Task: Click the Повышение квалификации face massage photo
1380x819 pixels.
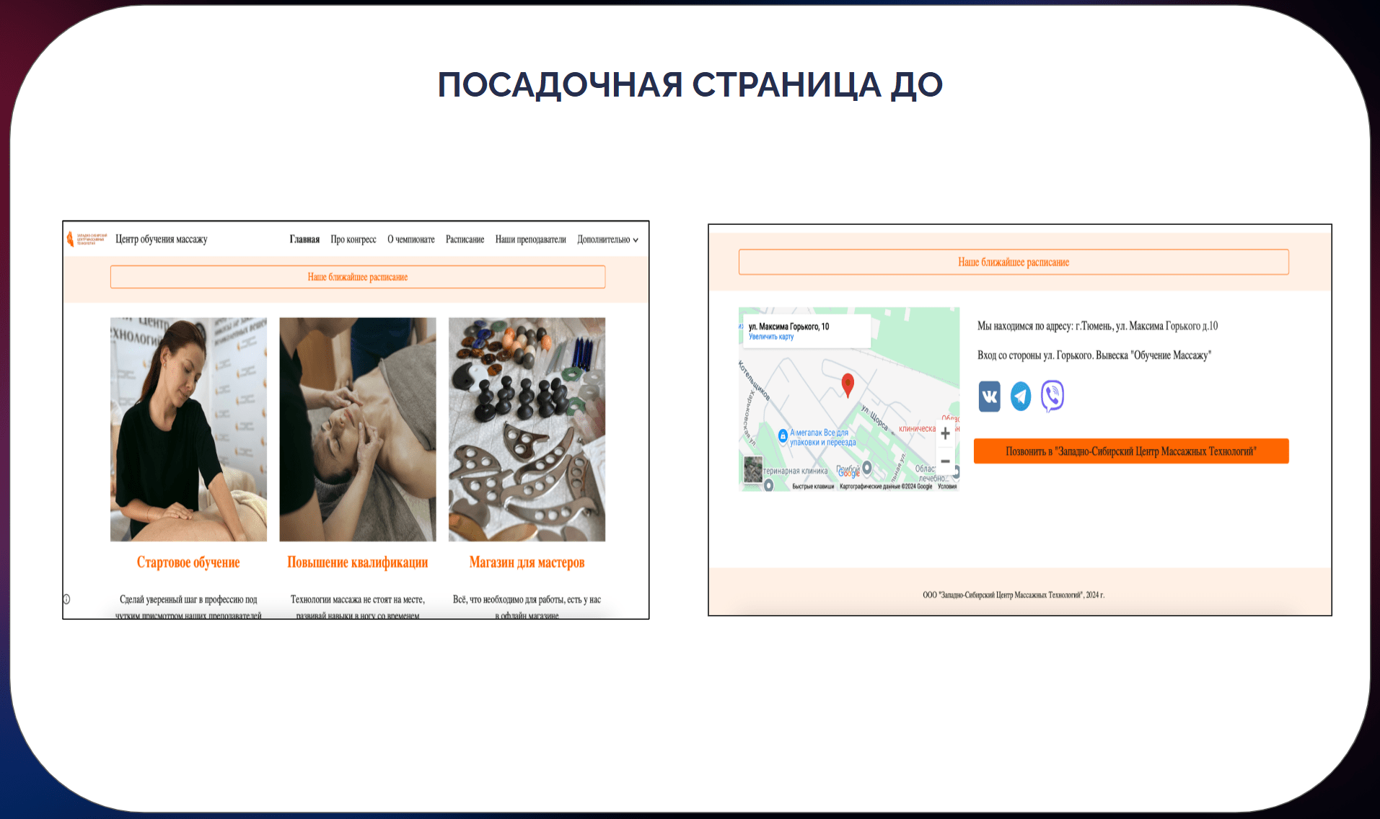Action: tap(358, 429)
